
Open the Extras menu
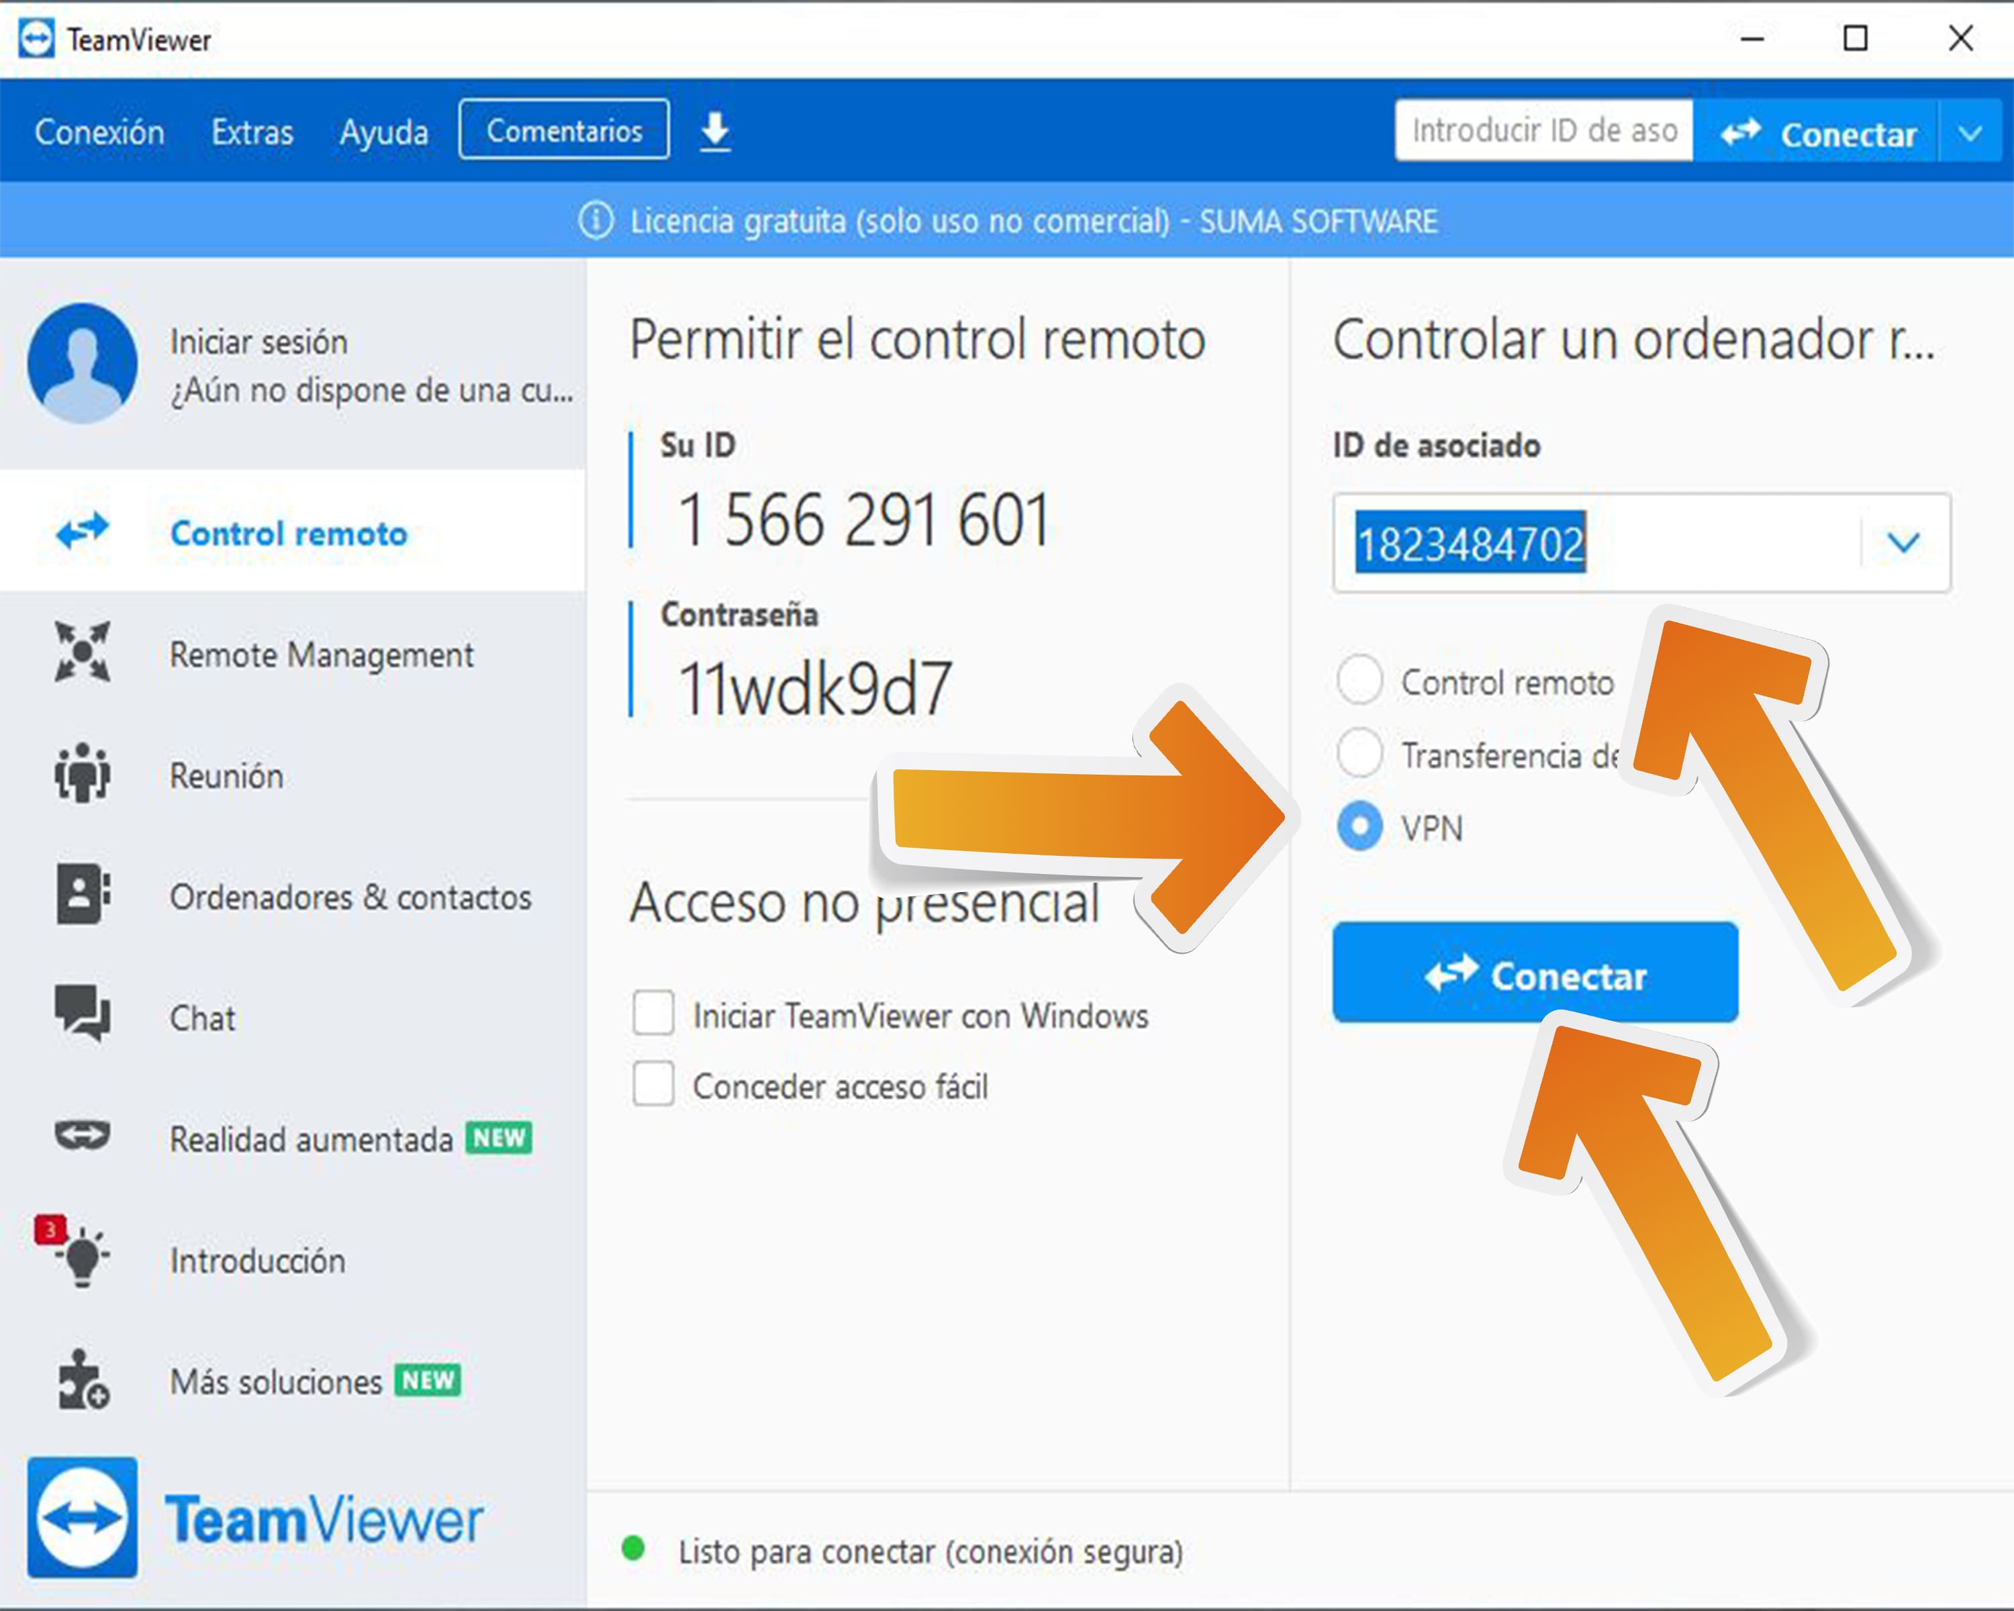(x=251, y=132)
